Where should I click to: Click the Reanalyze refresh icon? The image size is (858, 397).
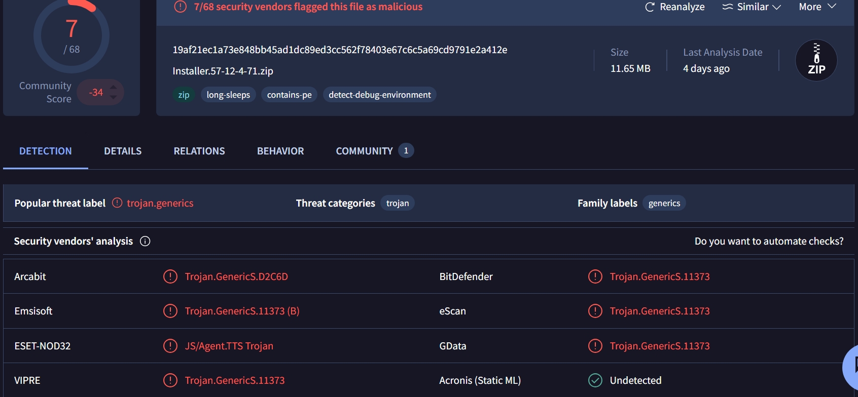(x=649, y=7)
